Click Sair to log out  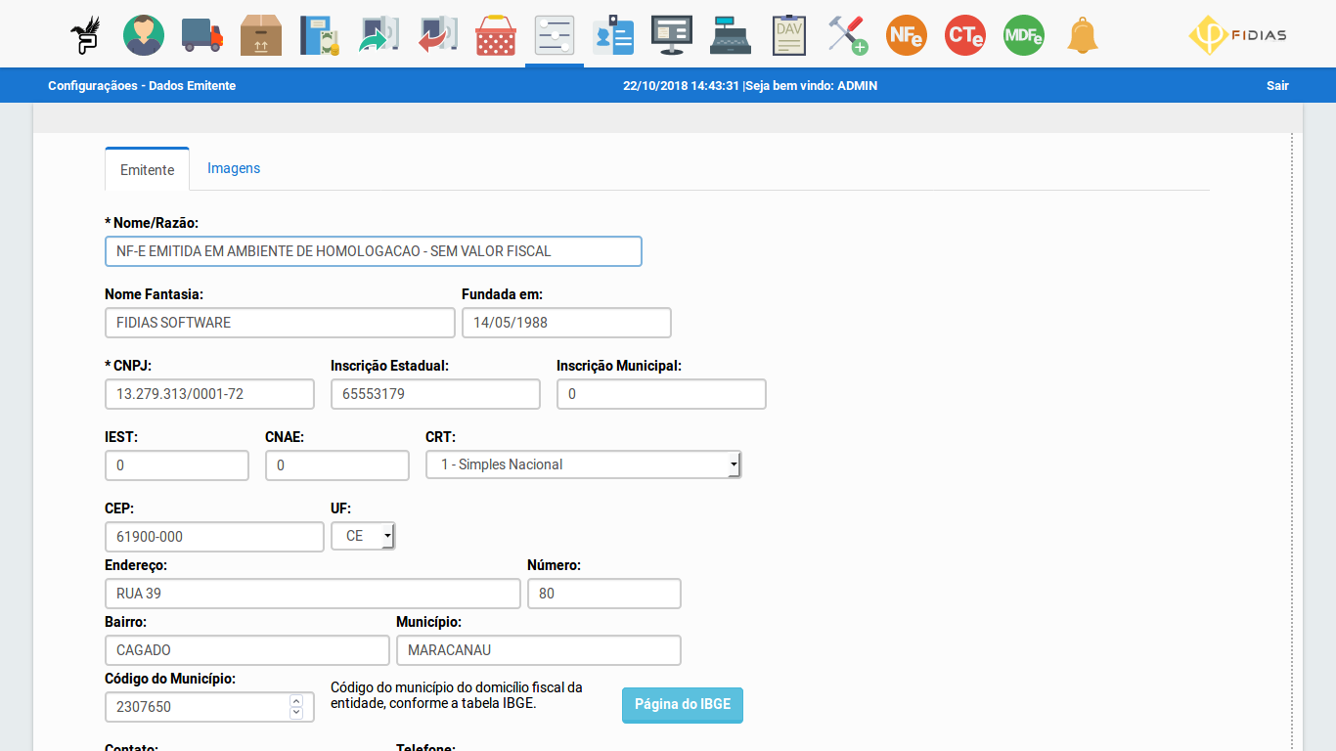click(1277, 86)
